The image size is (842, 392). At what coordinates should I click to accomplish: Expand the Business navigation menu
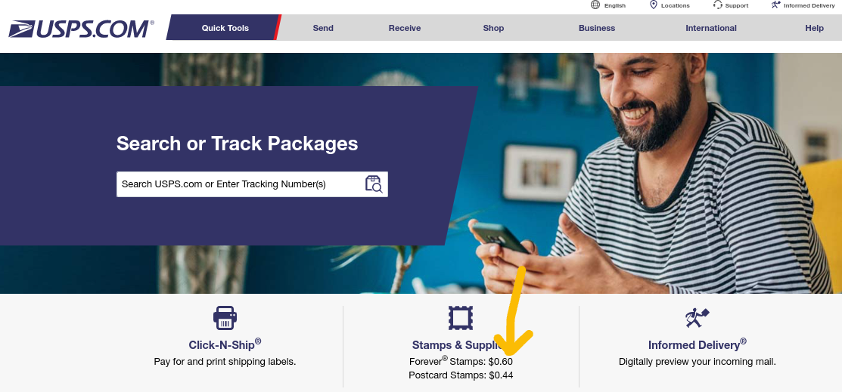click(x=597, y=28)
